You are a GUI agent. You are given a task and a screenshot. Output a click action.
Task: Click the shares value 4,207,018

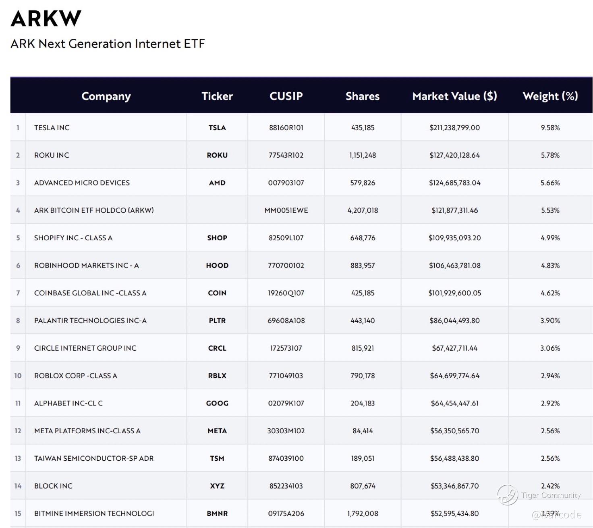(x=363, y=210)
